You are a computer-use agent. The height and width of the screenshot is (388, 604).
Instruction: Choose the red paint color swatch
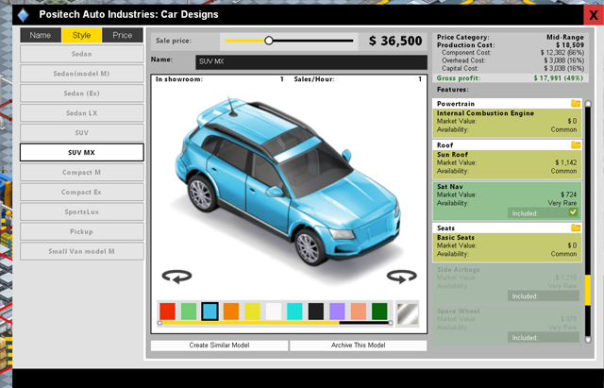click(168, 312)
